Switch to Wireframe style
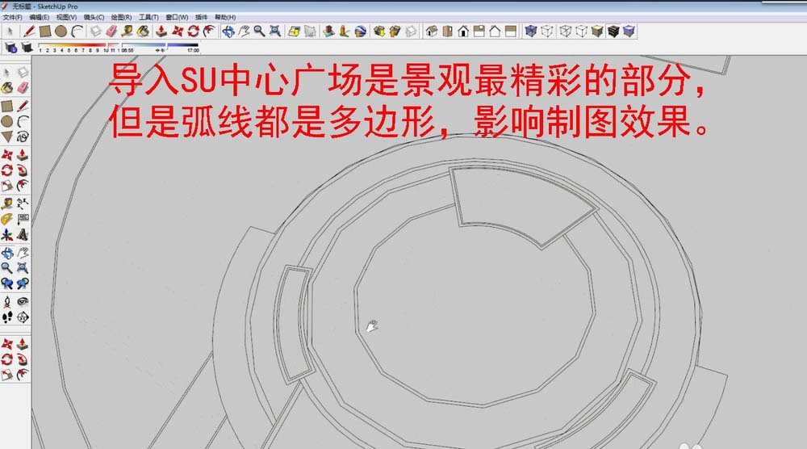 tap(566, 31)
